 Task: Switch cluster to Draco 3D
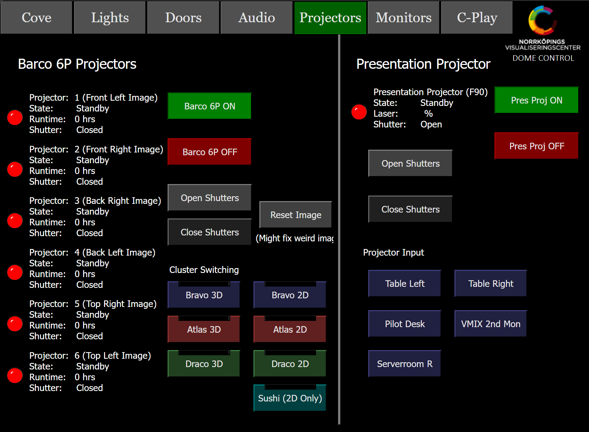coord(204,364)
